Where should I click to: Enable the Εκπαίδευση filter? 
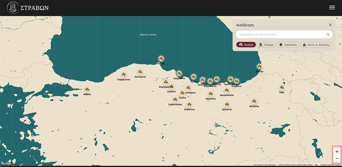288,45
